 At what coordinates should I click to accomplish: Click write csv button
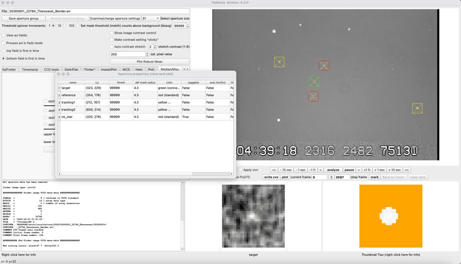click(x=271, y=177)
